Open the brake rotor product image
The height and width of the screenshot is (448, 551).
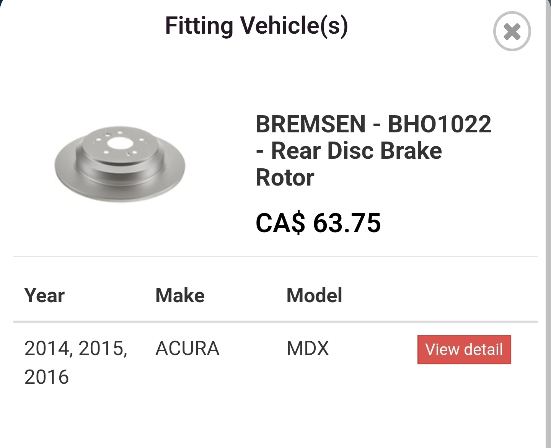click(x=120, y=165)
